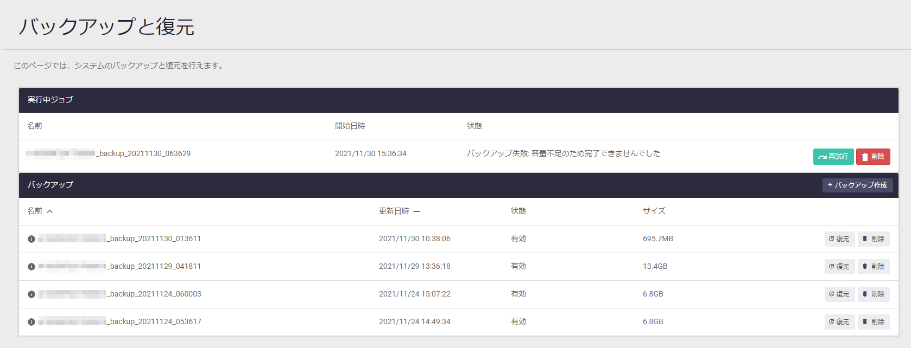Viewport: 911px width, 348px height.
Task: Restore the 13.4GB backup
Action: (x=839, y=267)
